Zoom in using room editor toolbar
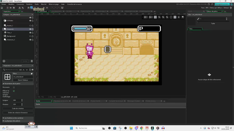 click(167, 17)
